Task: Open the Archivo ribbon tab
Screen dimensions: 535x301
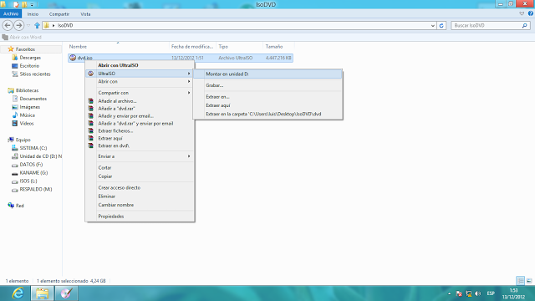Action: (11, 14)
